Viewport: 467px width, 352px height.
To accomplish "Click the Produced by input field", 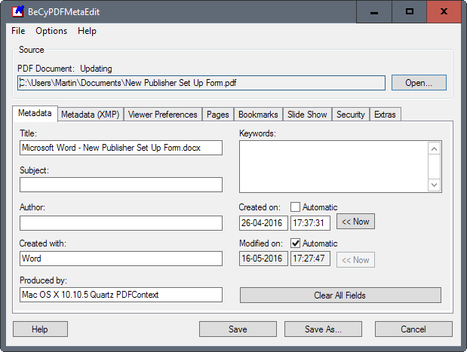I will click(121, 295).
